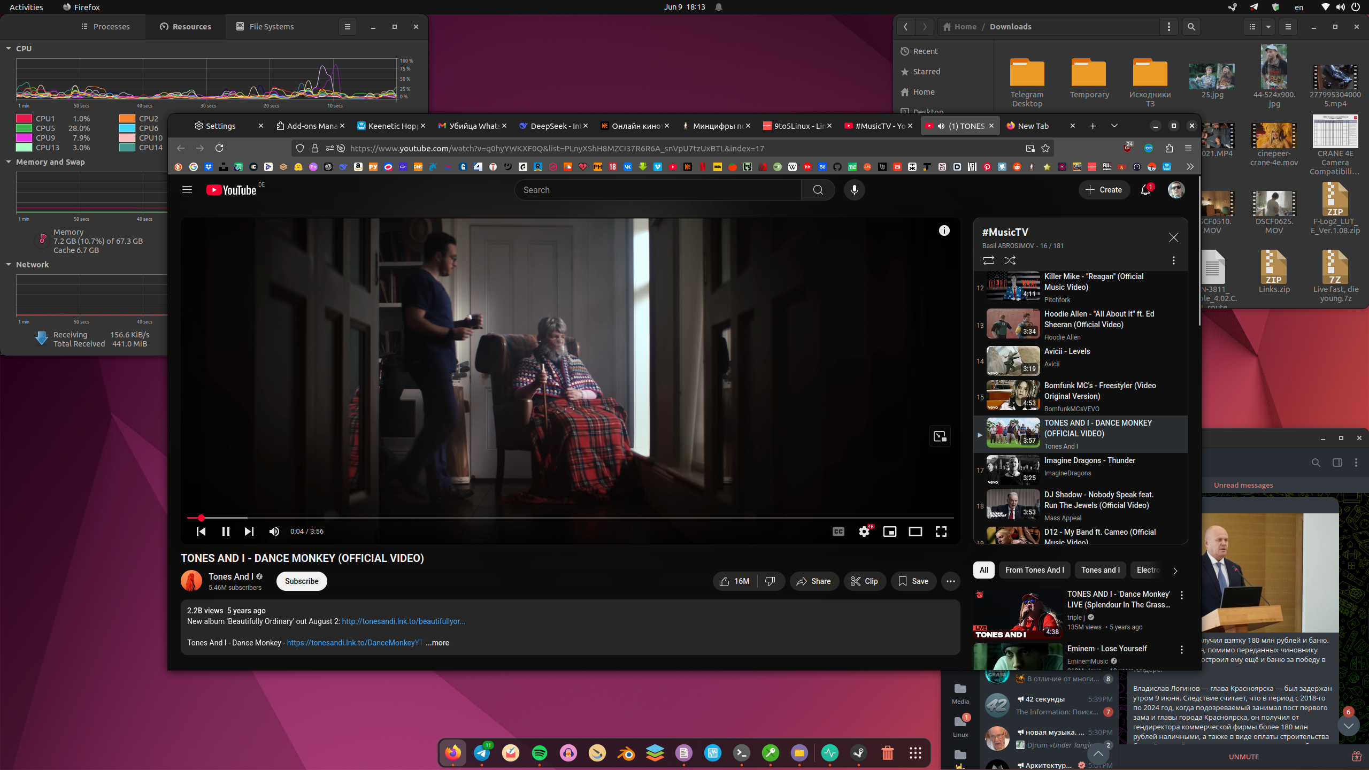Show more bookmarks overflow chevron
The image size is (1369, 770).
[x=1190, y=167]
